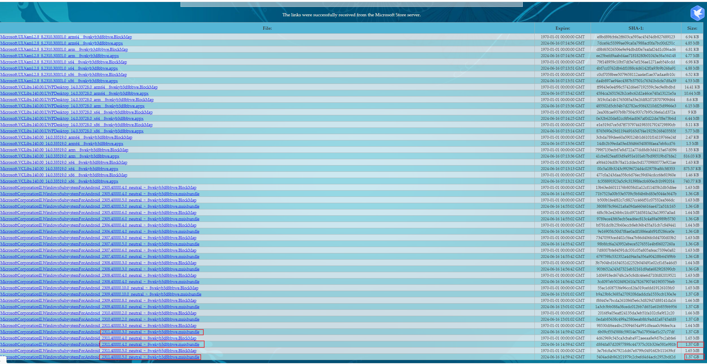Click WindowsSubsystemForAndroid 2306.40000.4.0 msixbundle link

[x=100, y=231]
